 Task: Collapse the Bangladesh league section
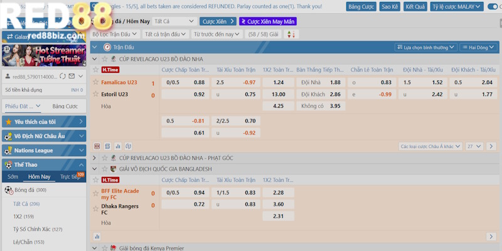[x=95, y=169]
